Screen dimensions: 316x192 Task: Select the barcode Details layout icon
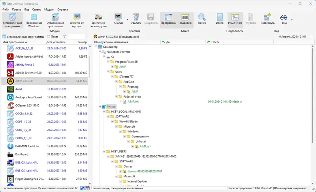pos(185,17)
